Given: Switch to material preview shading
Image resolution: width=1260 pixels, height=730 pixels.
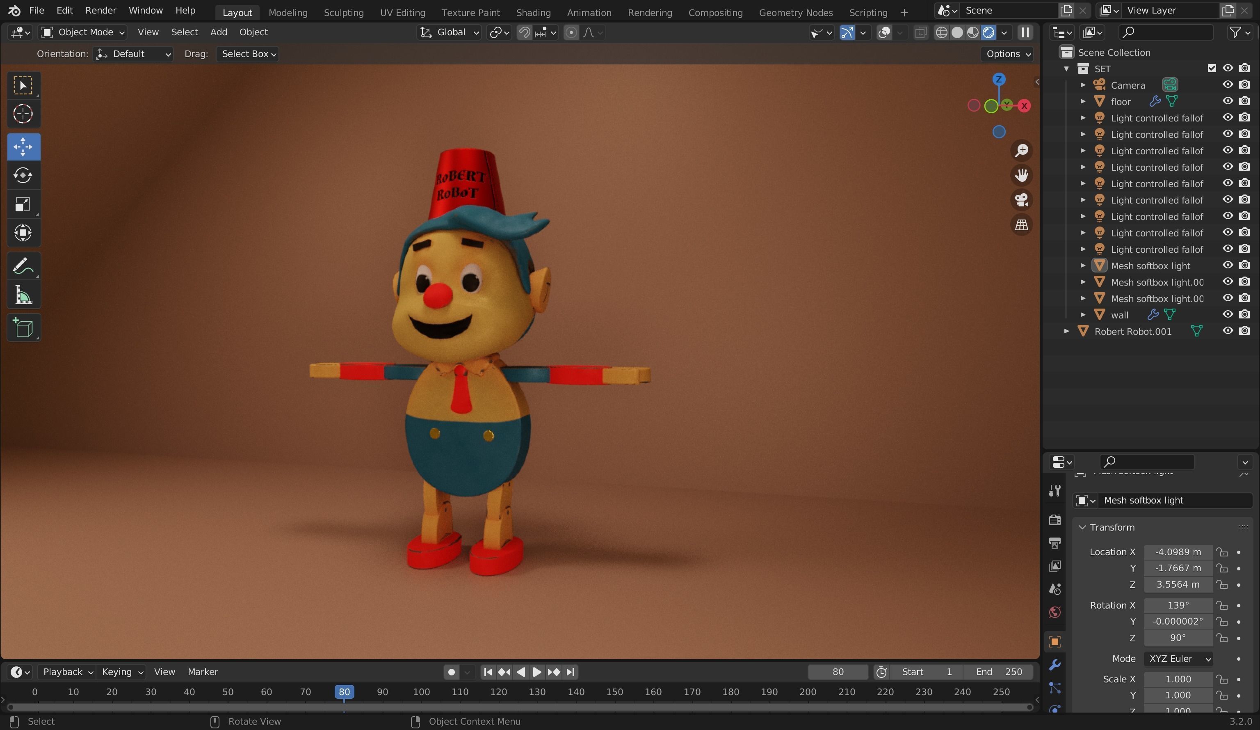Looking at the screenshot, I should 972,32.
